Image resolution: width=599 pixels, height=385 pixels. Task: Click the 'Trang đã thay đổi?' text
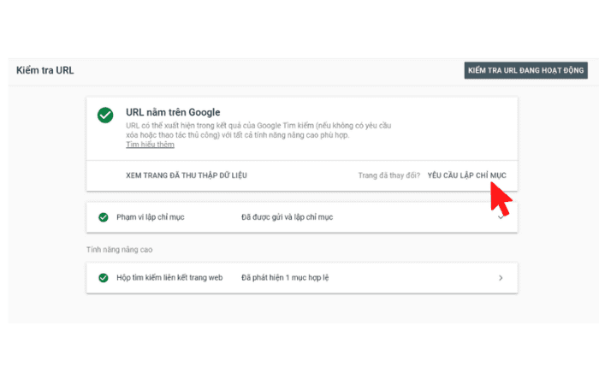388,175
